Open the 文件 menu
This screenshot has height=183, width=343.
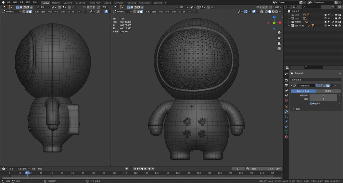tap(8, 2)
